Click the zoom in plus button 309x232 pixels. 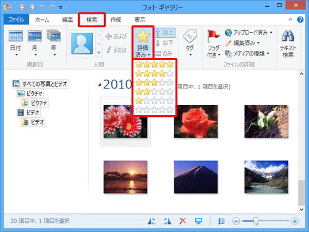pos(295,221)
